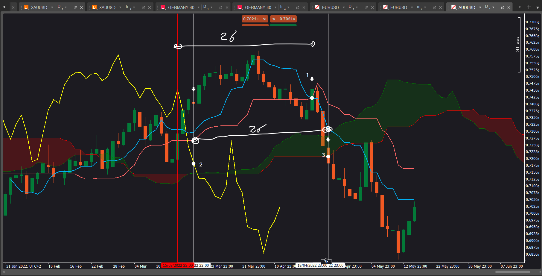Detach the AUDUSD D1 chart

click(x=503, y=7)
